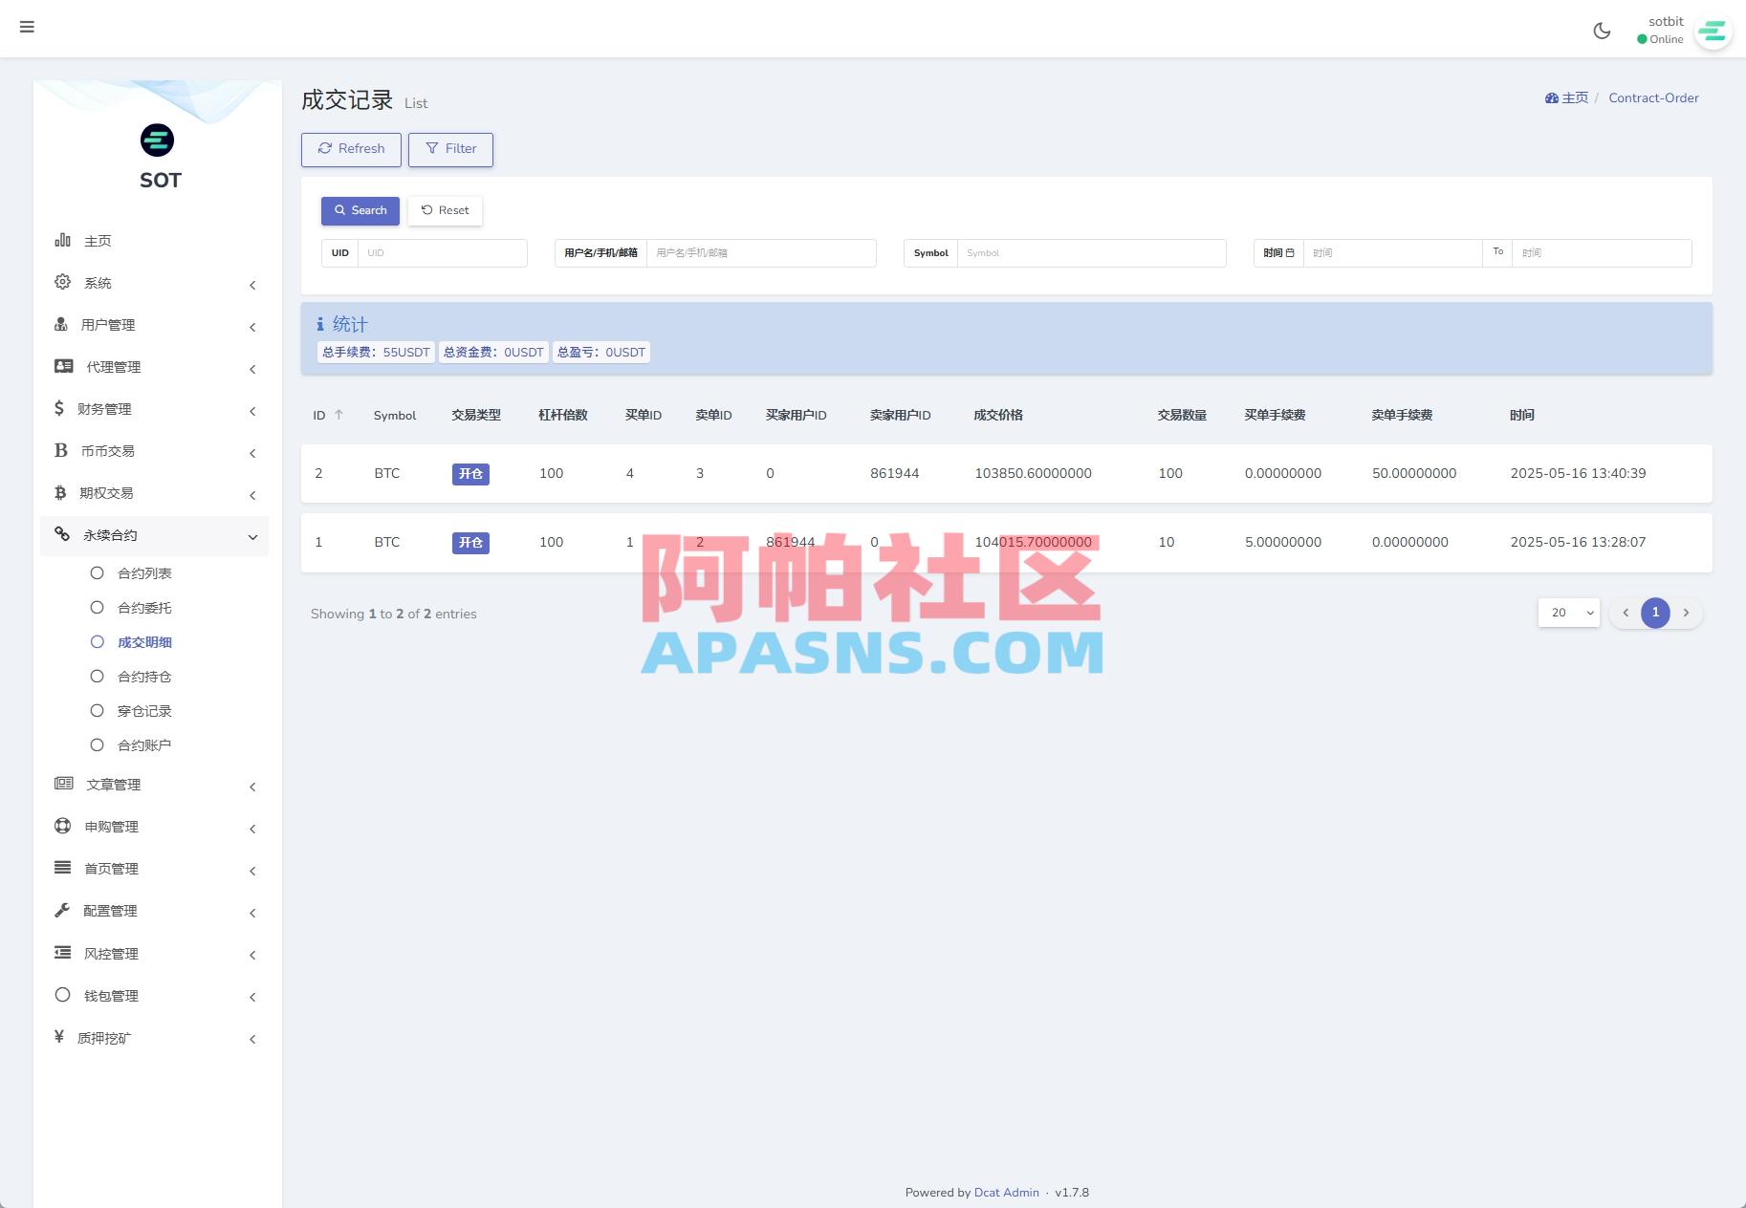1746x1208 pixels.
Task: Open the sotbit user avatar menu
Action: tap(1713, 32)
